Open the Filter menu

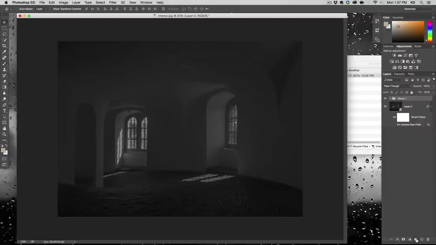click(x=113, y=3)
